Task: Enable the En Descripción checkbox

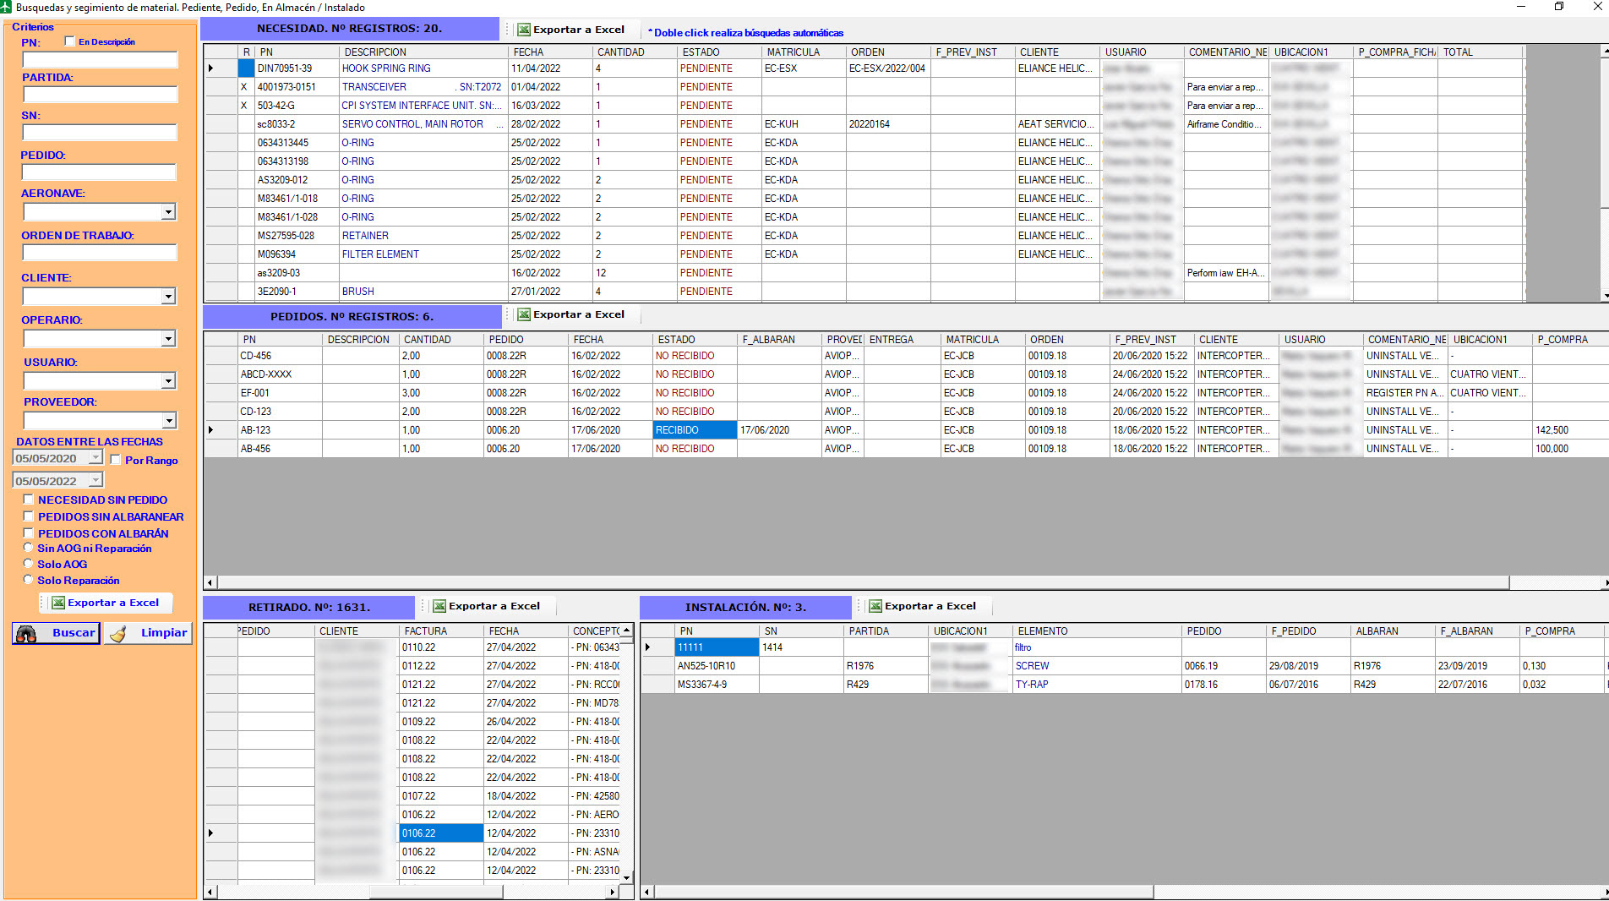Action: 70,41
